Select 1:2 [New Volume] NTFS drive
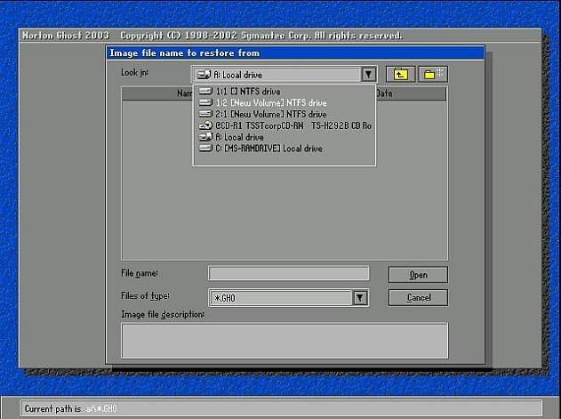This screenshot has width=561, height=419. point(285,103)
